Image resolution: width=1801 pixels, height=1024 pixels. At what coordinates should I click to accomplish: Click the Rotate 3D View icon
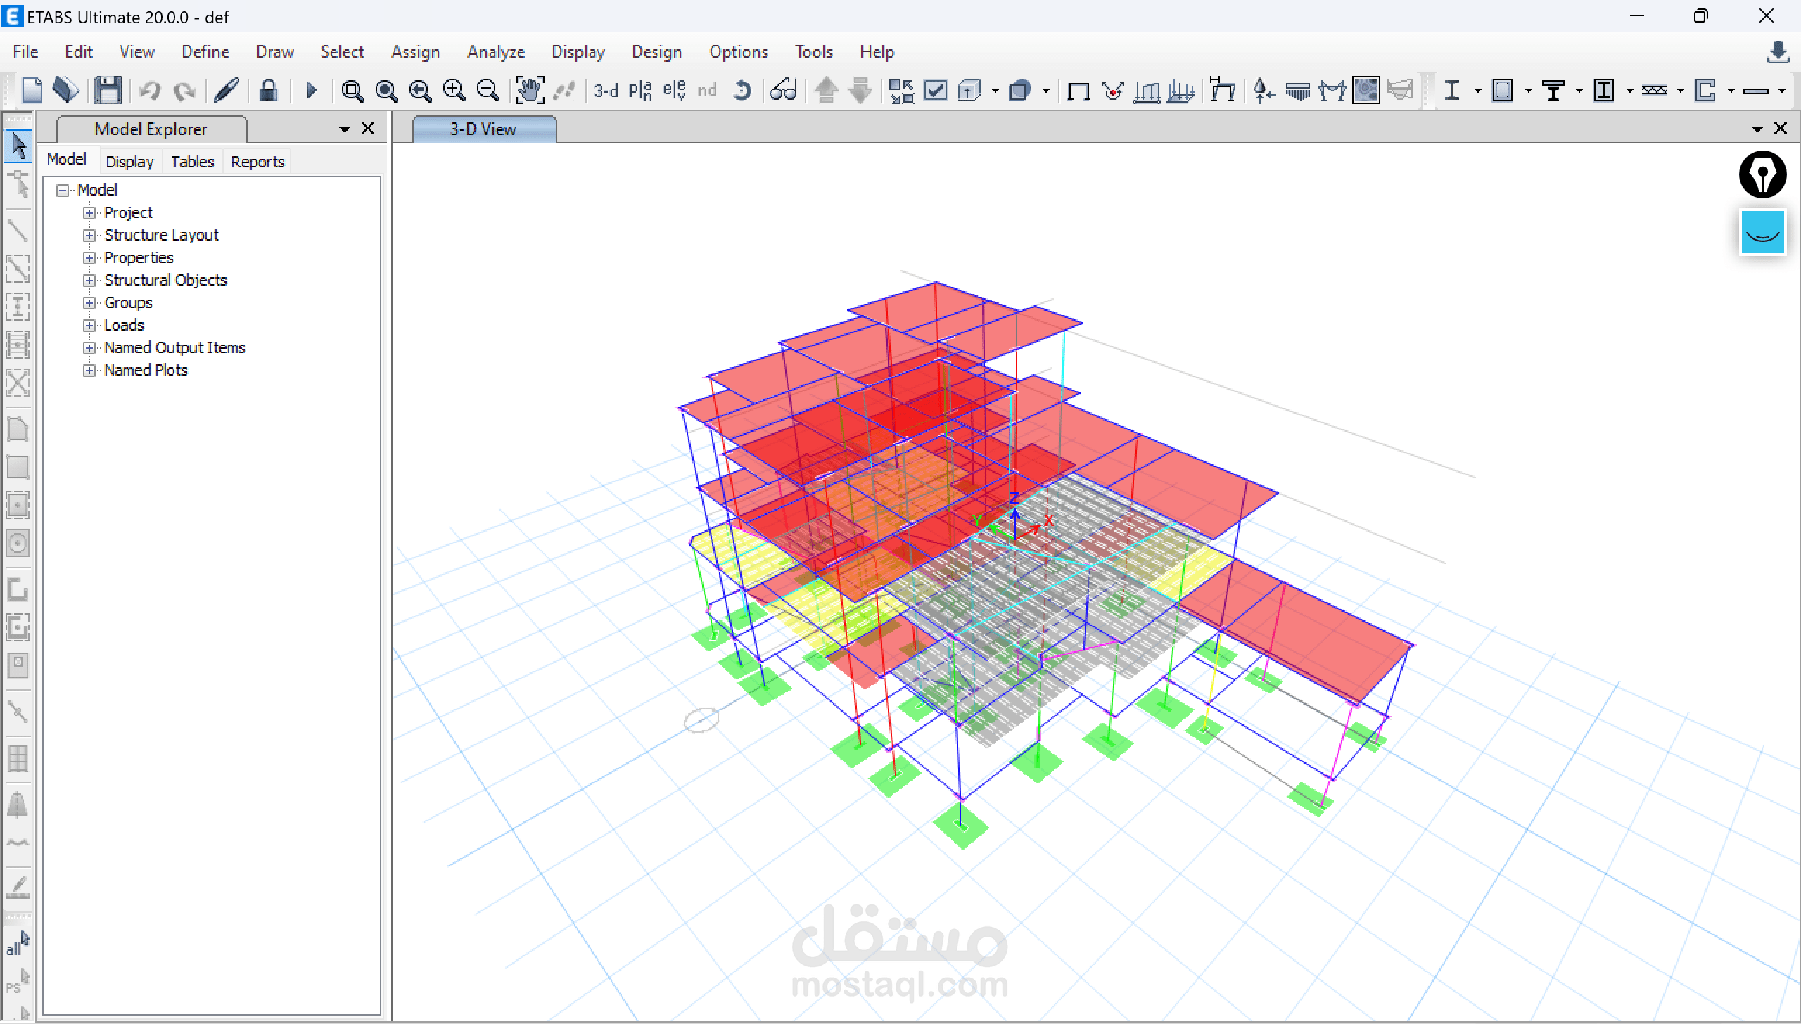pyautogui.click(x=742, y=91)
